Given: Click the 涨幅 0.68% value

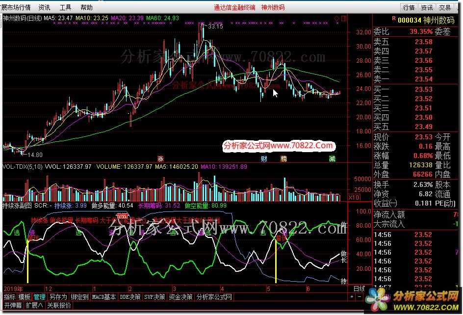Looking at the screenshot, I should tap(423, 156).
